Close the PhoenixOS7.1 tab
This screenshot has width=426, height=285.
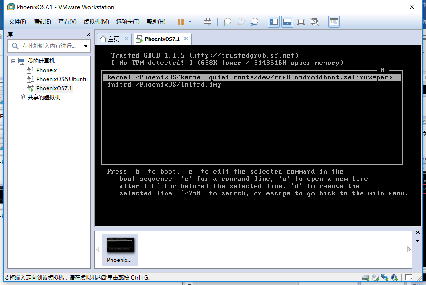click(186, 39)
